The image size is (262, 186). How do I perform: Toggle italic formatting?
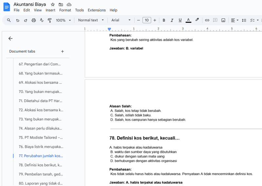tap(172, 20)
